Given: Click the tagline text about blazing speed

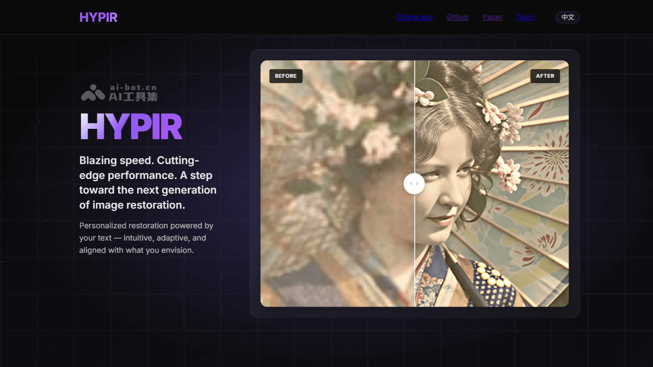Looking at the screenshot, I should point(148,183).
